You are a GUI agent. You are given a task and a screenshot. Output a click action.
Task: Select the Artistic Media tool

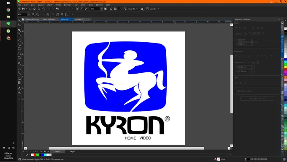pyautogui.click(x=19, y=44)
